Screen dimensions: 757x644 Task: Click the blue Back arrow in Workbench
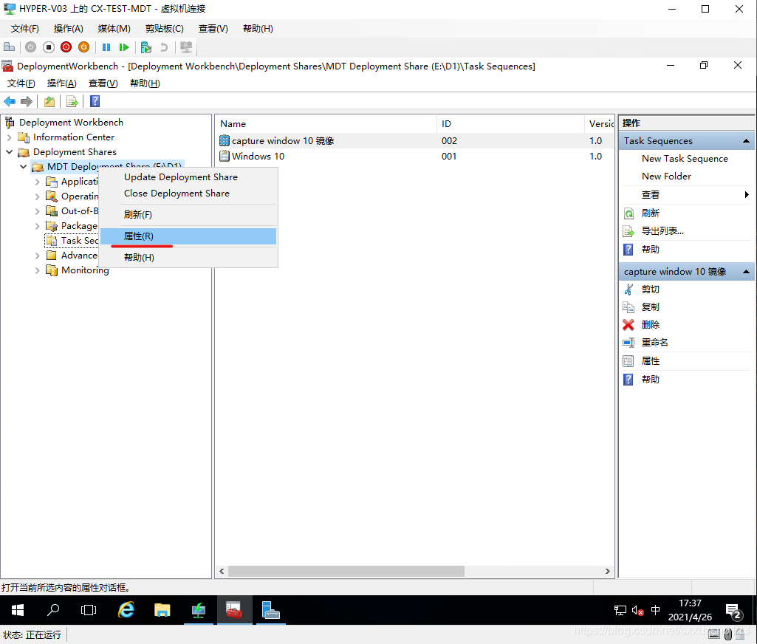tap(10, 101)
